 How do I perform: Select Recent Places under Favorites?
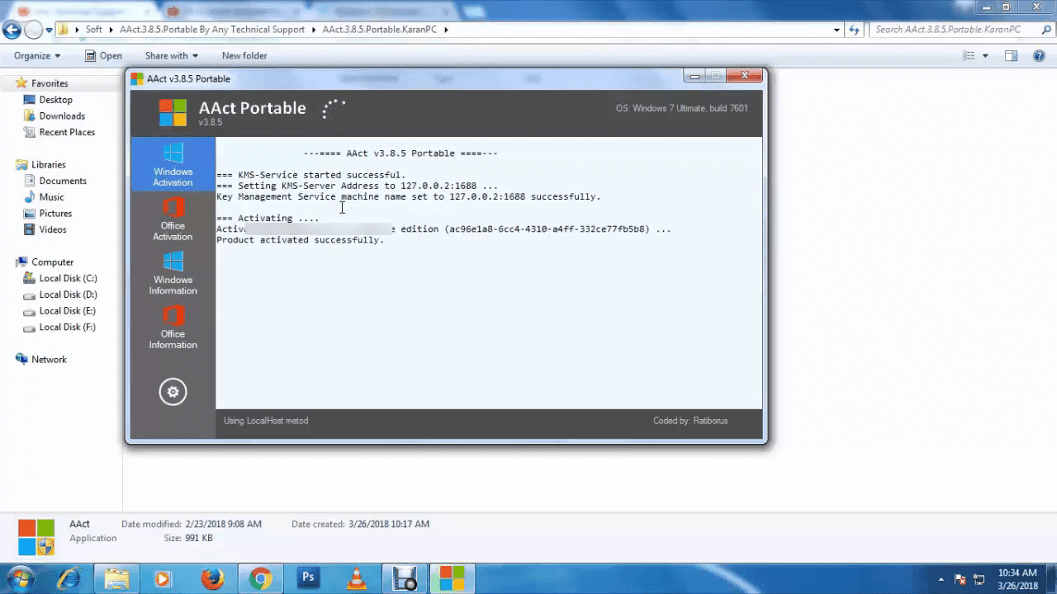67,132
